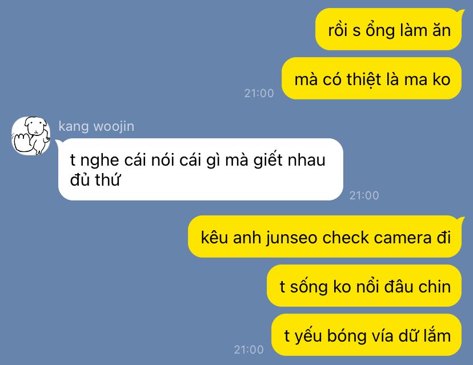
Task: Click the 21:00 timestamp beside 'bóng vía' message
Action: click(x=248, y=350)
